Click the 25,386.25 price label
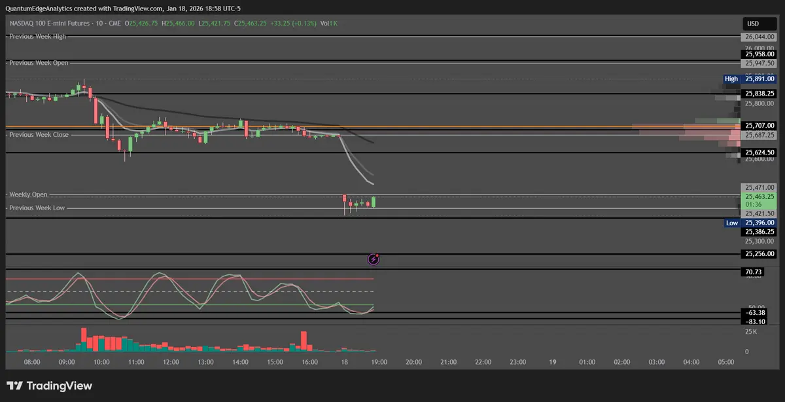Viewport: 785px width, 402px height. (759, 232)
